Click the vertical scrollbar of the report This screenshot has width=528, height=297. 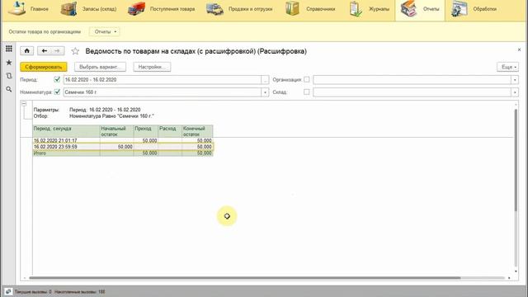click(516, 160)
